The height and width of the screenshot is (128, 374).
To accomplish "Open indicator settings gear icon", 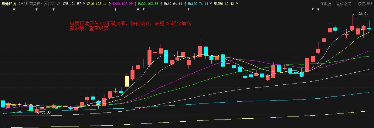I will pyautogui.click(x=52, y=4).
